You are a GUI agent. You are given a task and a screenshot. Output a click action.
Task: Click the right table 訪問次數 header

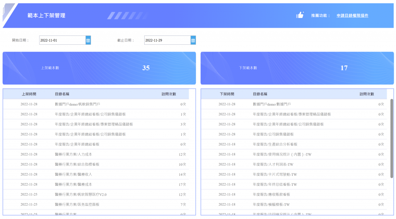coord(367,94)
